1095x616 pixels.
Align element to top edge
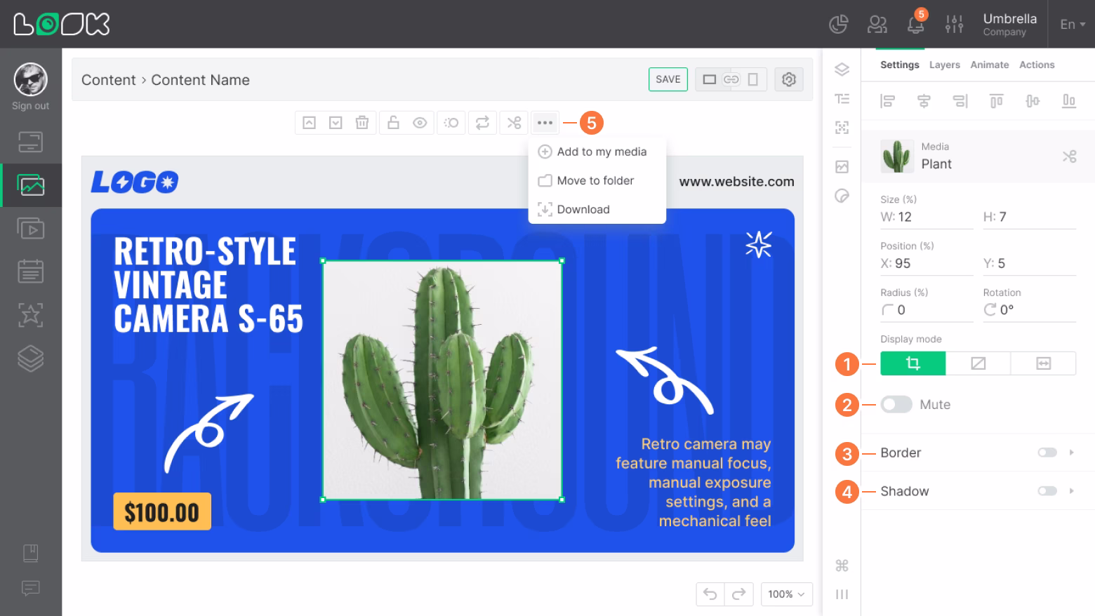point(996,101)
